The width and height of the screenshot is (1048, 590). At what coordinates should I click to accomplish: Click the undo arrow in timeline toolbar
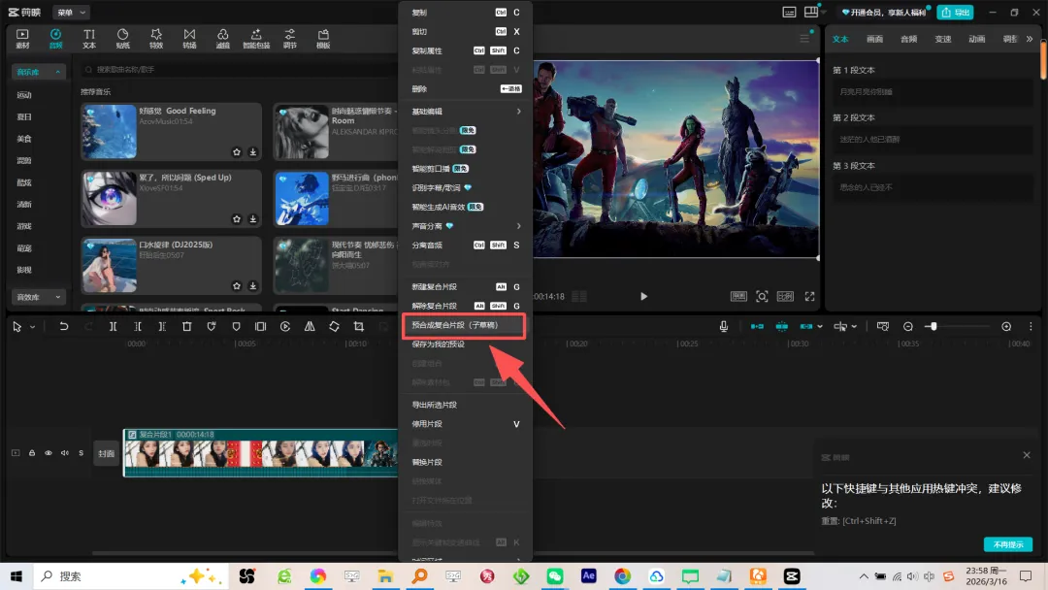tap(63, 327)
